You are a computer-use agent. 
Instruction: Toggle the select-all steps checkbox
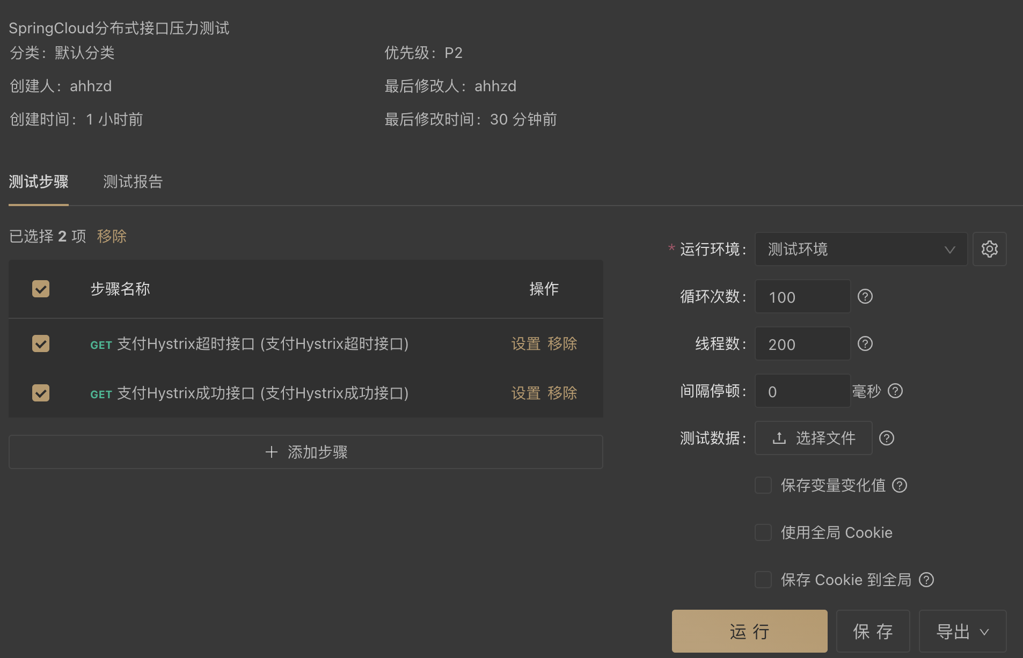(41, 289)
